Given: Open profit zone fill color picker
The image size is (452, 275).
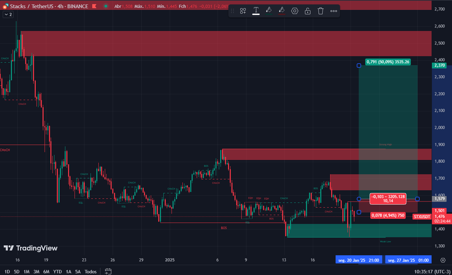Looking at the screenshot, I should point(269,11).
